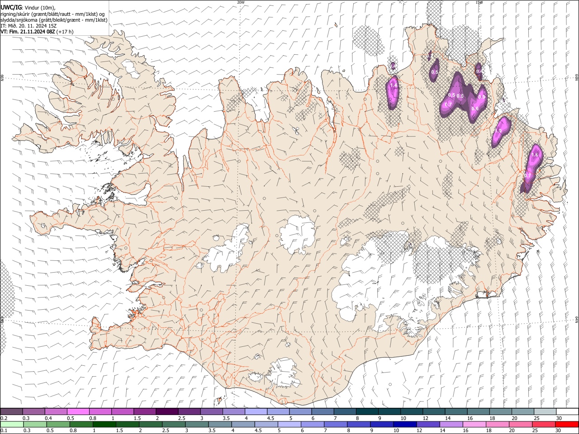Click the pale green lower swatch starting at 0.1

(x=12, y=424)
